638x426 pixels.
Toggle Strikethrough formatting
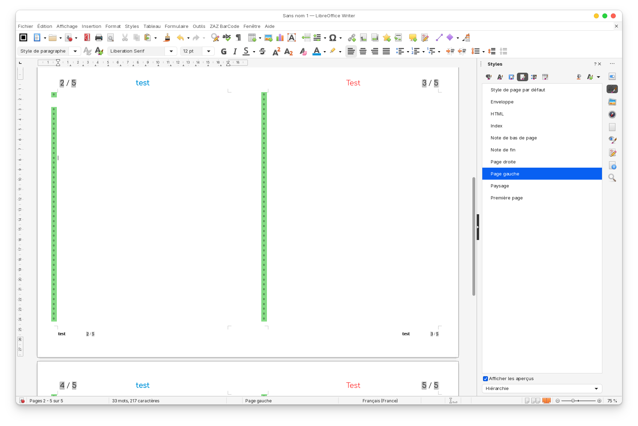coord(262,52)
